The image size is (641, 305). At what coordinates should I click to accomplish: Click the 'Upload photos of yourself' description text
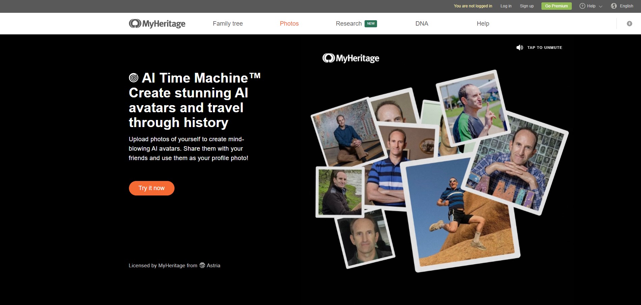pyautogui.click(x=188, y=149)
